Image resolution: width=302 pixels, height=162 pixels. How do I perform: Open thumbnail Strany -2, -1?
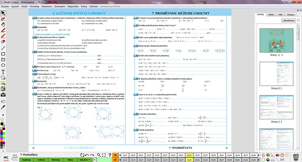pyautogui.click(x=276, y=40)
